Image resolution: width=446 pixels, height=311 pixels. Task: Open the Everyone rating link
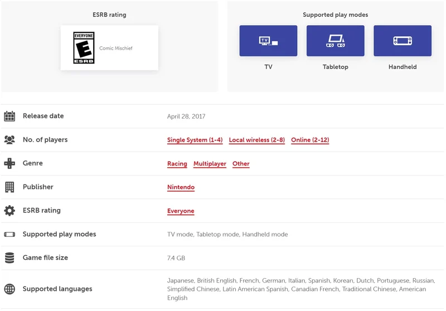[x=181, y=211]
